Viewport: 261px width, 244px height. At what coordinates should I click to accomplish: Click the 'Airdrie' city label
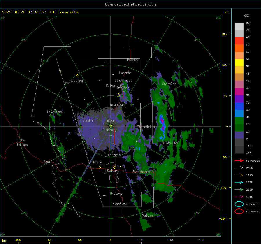tap(114, 155)
